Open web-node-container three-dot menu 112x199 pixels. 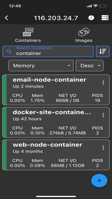click(x=103, y=148)
